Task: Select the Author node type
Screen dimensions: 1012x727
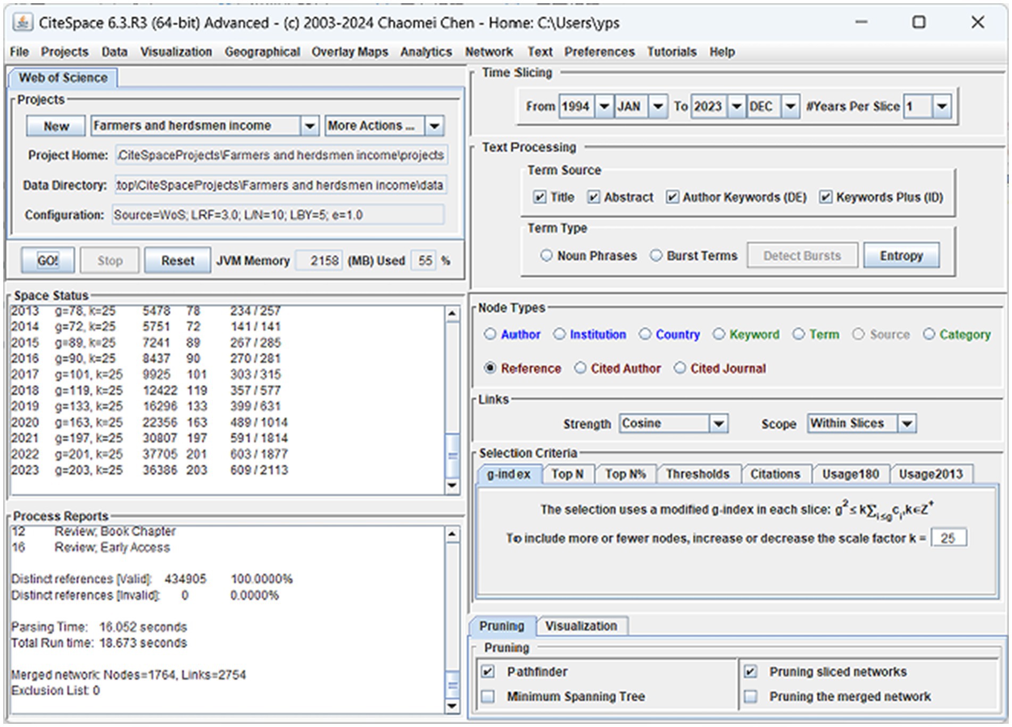Action: click(490, 335)
